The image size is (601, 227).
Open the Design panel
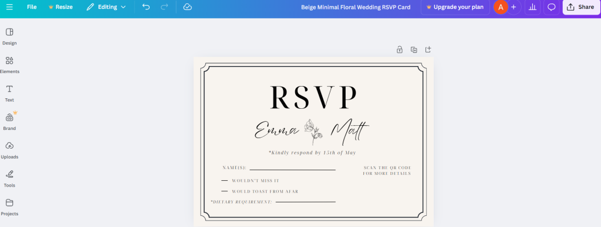[x=9, y=36]
